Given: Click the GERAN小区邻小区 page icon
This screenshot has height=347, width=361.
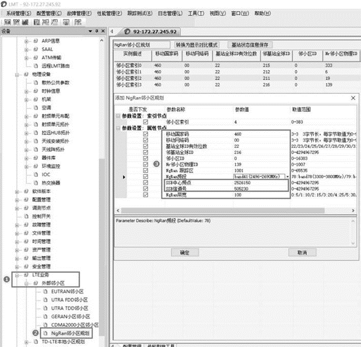Looking at the screenshot, I should [45, 316].
